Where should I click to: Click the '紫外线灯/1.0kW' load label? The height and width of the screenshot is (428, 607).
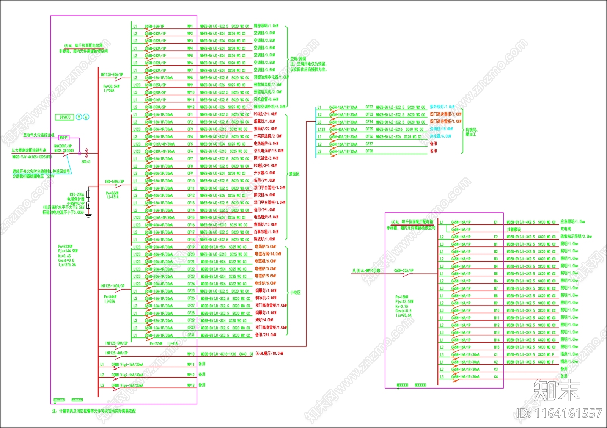coord(442,107)
